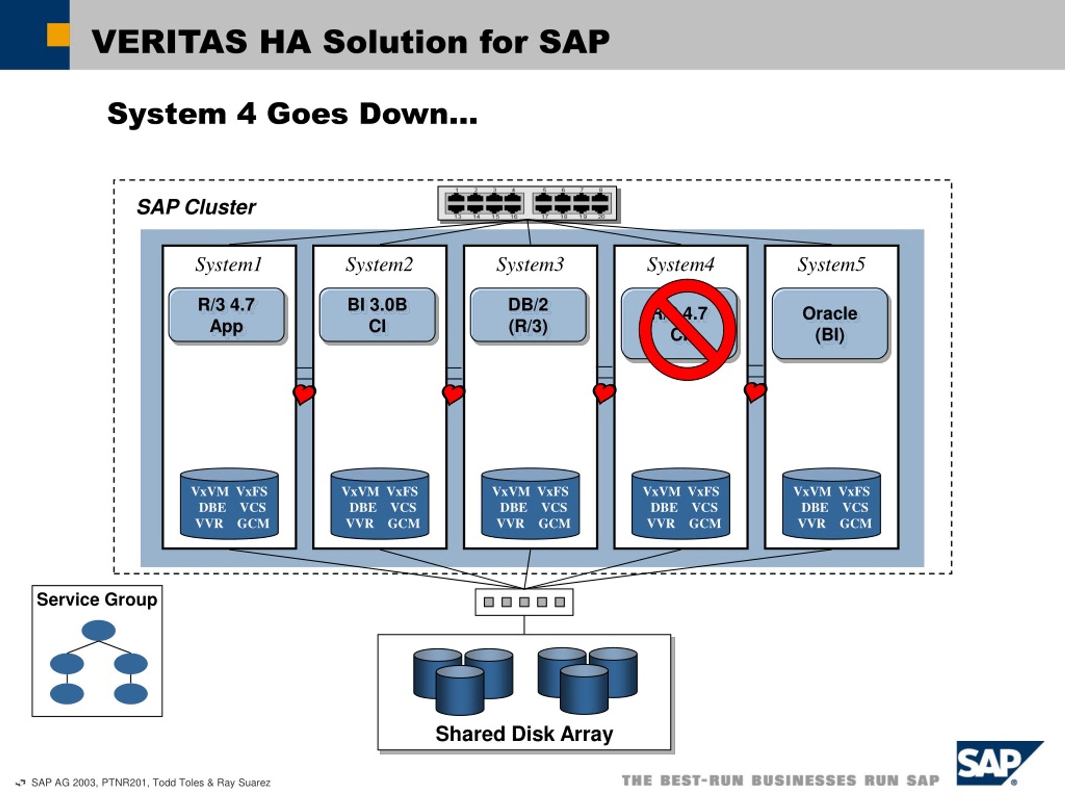Screen dimensions: 1065x799
Task: Click the SAP Cluster label
Action: point(196,207)
